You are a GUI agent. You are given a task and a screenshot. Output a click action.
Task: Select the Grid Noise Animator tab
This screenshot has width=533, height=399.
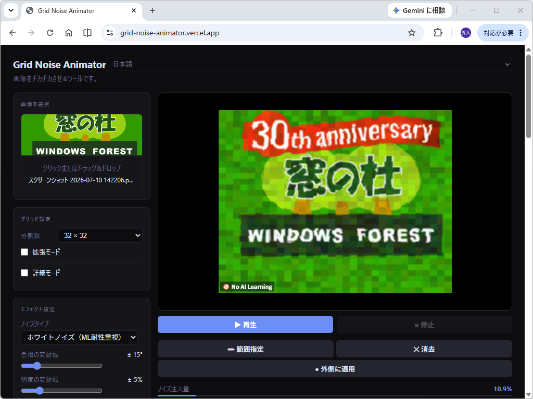[x=82, y=11]
